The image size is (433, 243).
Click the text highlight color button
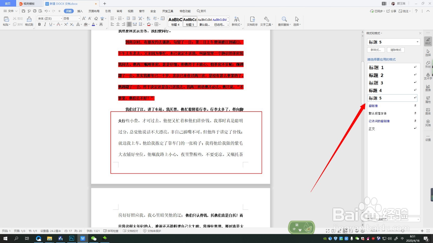click(x=86, y=24)
